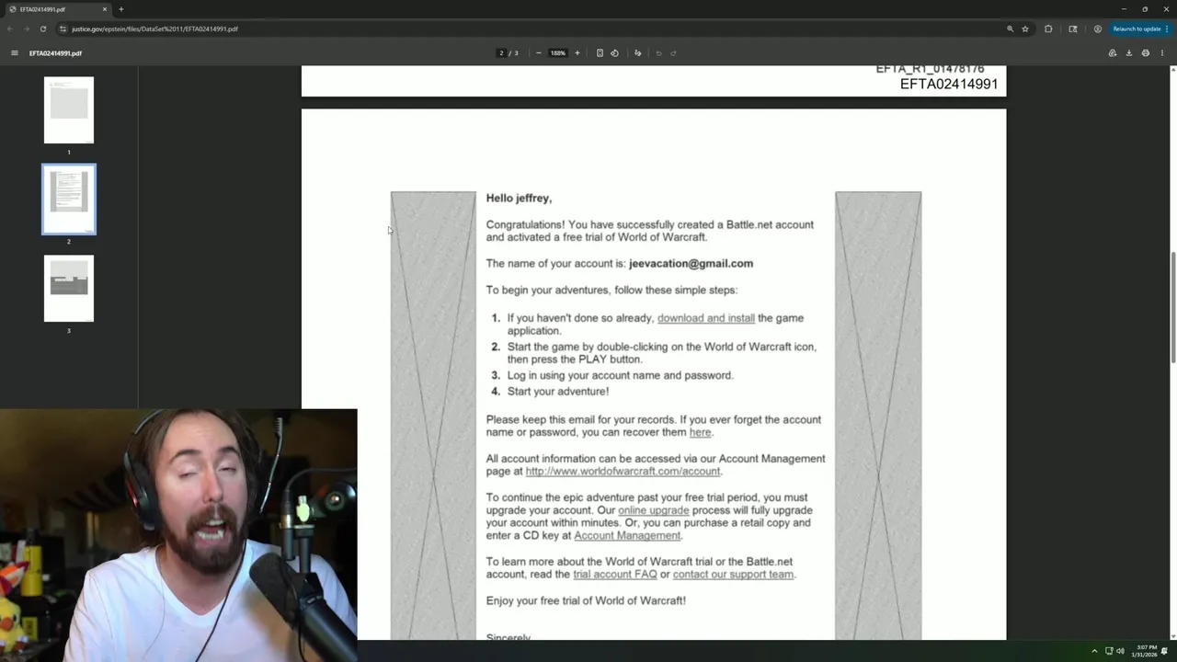
Task: Click the 'Hello jeffrey,' greeting text
Action: [519, 199]
